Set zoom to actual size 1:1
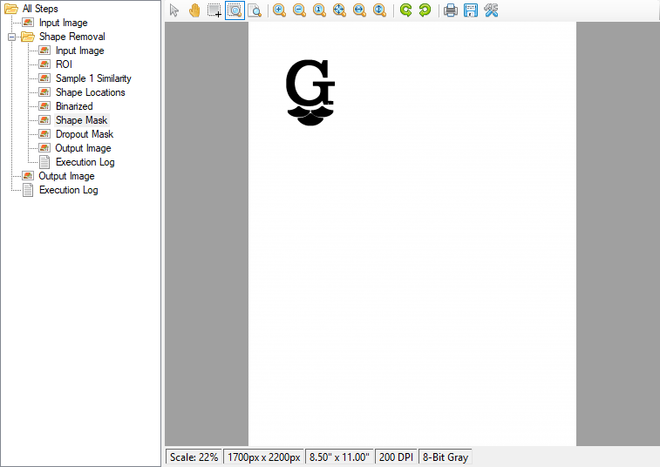This screenshot has height=467, width=660. pyautogui.click(x=319, y=10)
